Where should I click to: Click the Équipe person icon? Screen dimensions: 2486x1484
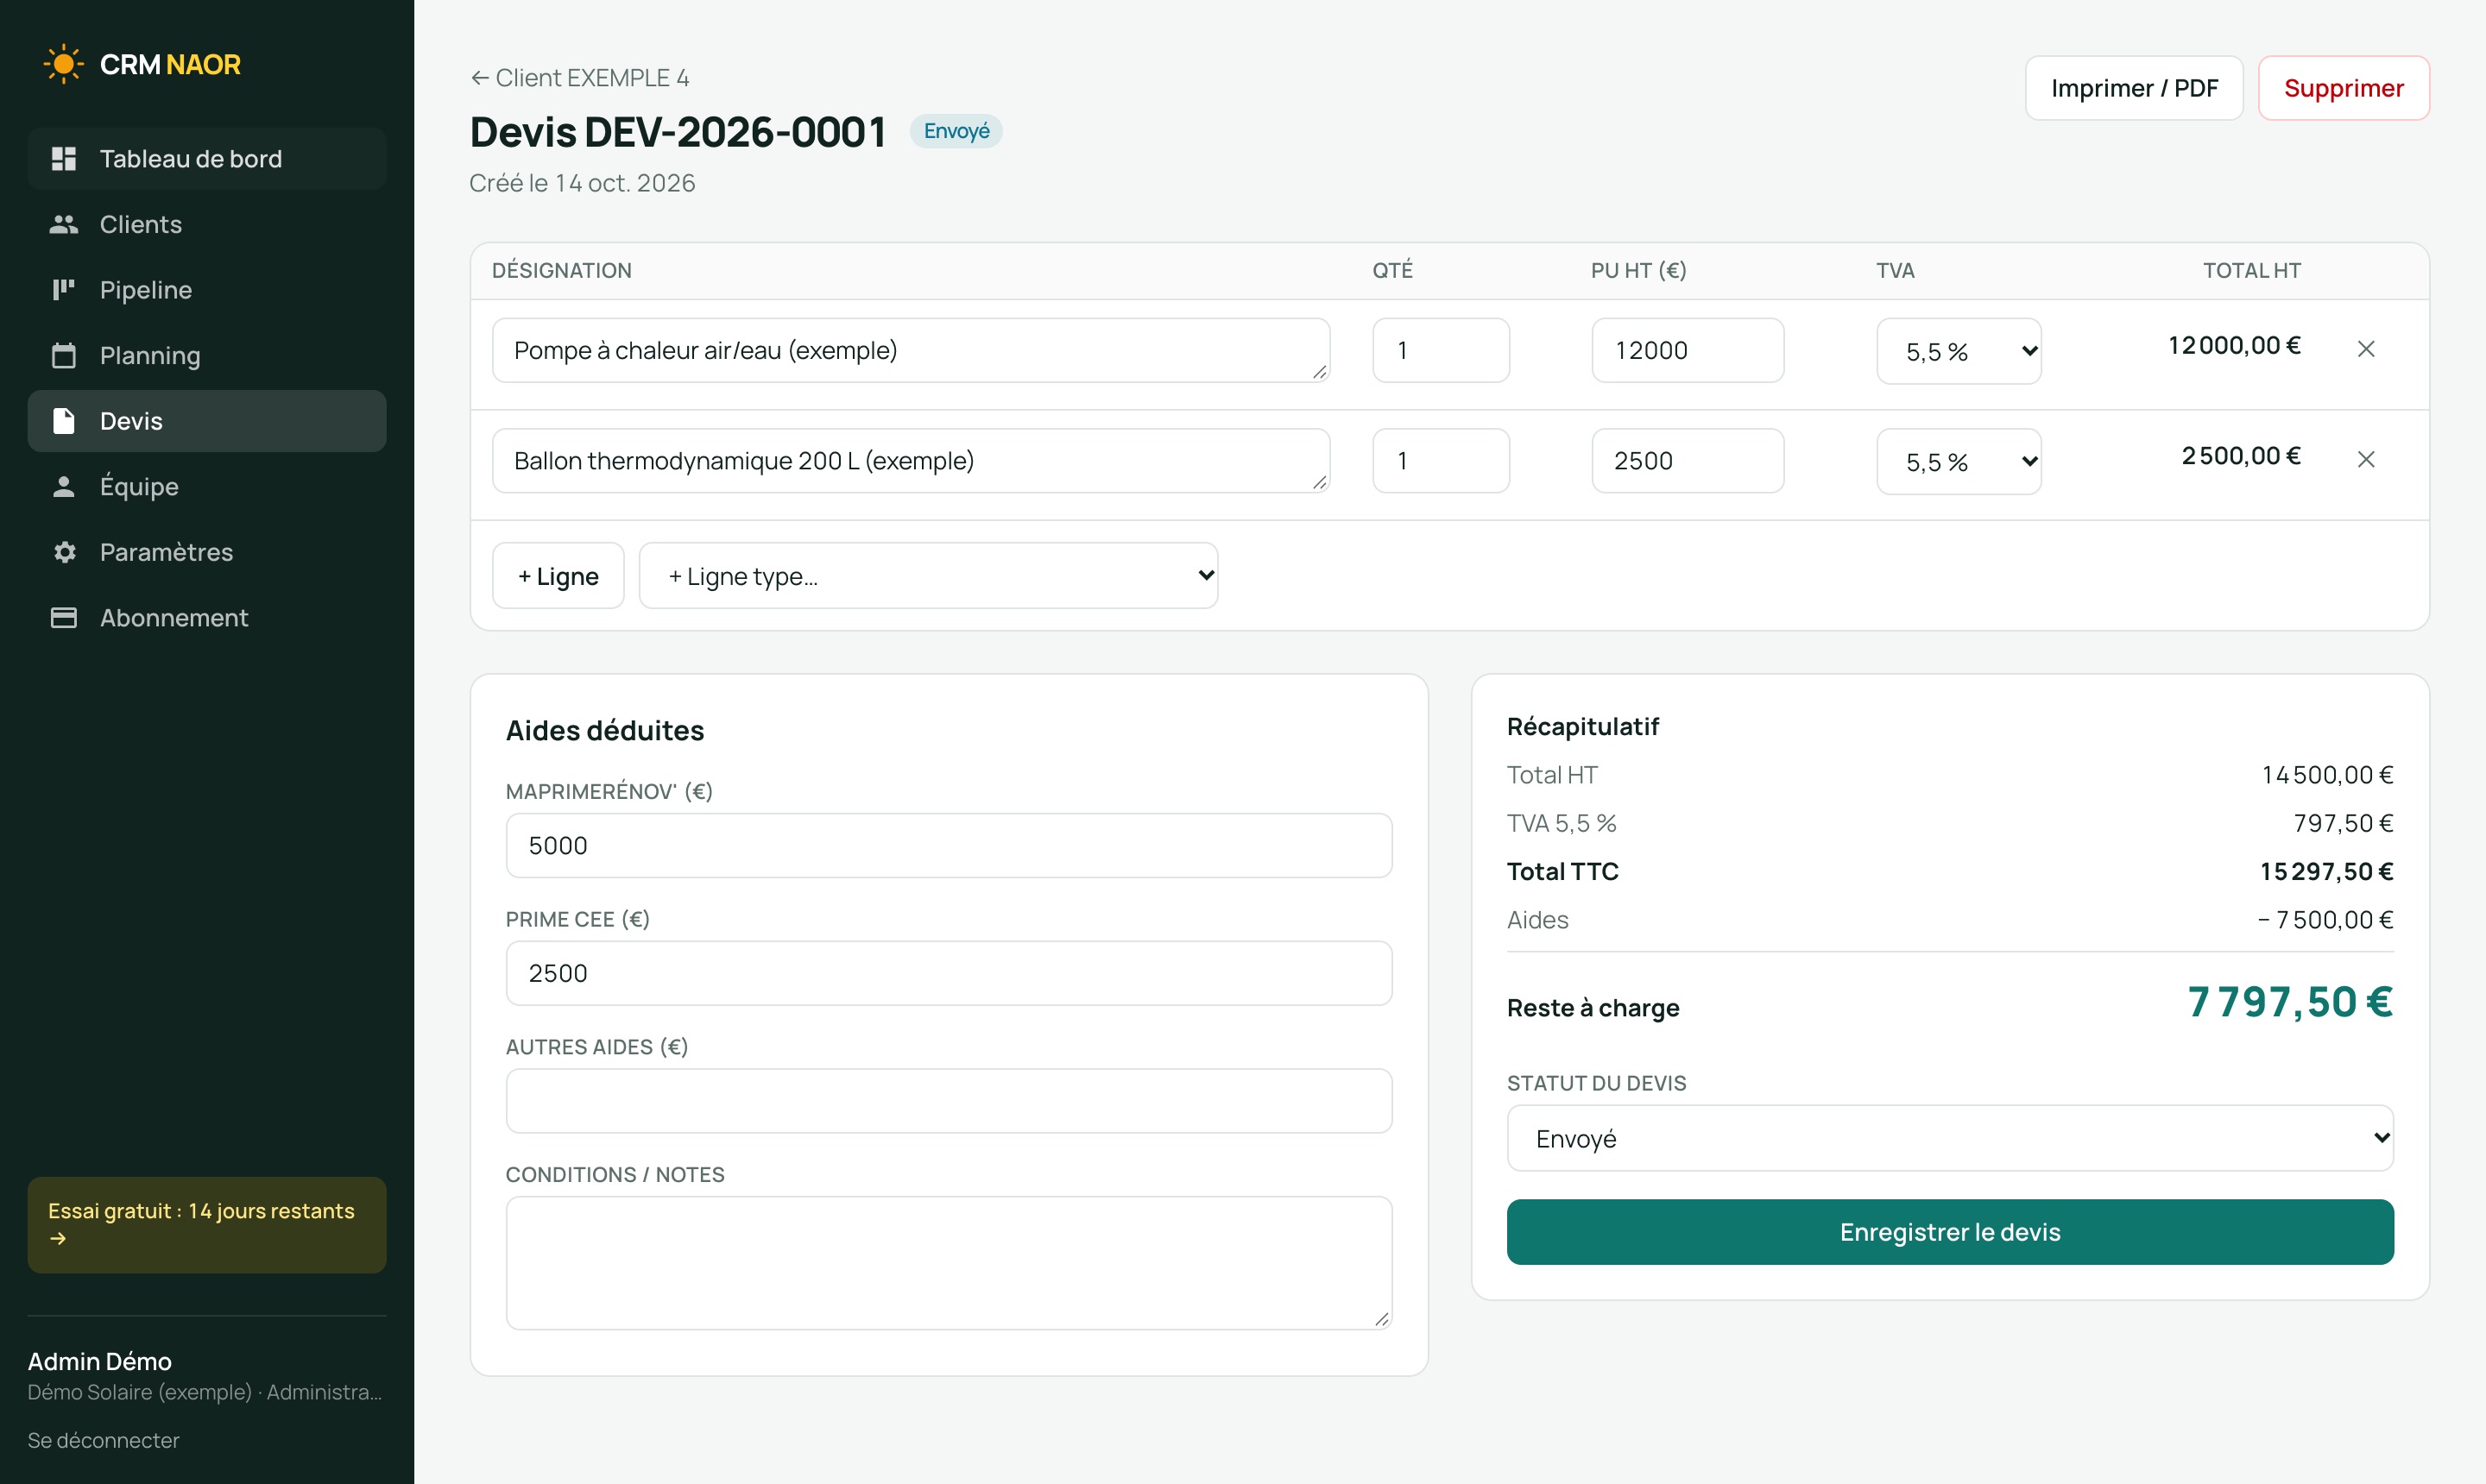tap(64, 487)
